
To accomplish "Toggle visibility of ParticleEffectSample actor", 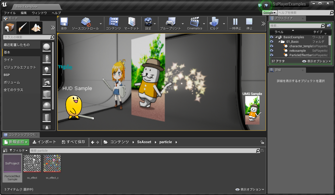I will pyautogui.click(x=271, y=55).
